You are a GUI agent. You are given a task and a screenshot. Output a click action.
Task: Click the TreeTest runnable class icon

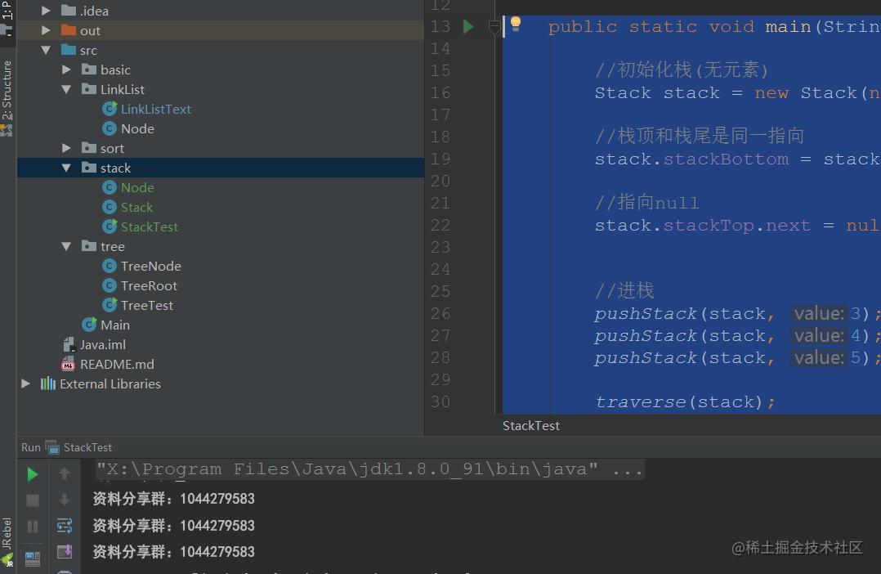coord(110,305)
